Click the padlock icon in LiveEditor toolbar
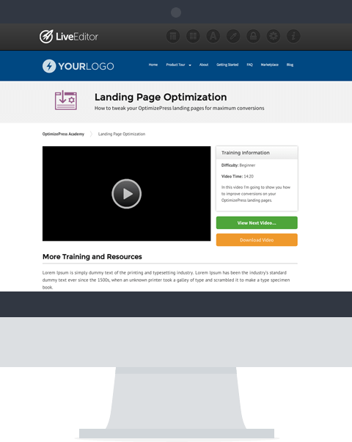Image resolution: width=352 pixels, height=442 pixels. click(x=254, y=37)
